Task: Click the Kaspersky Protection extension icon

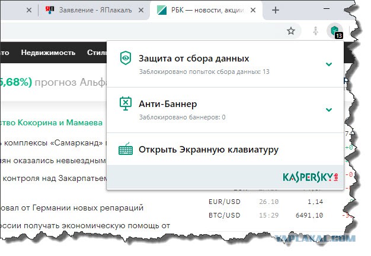Action: point(335,31)
